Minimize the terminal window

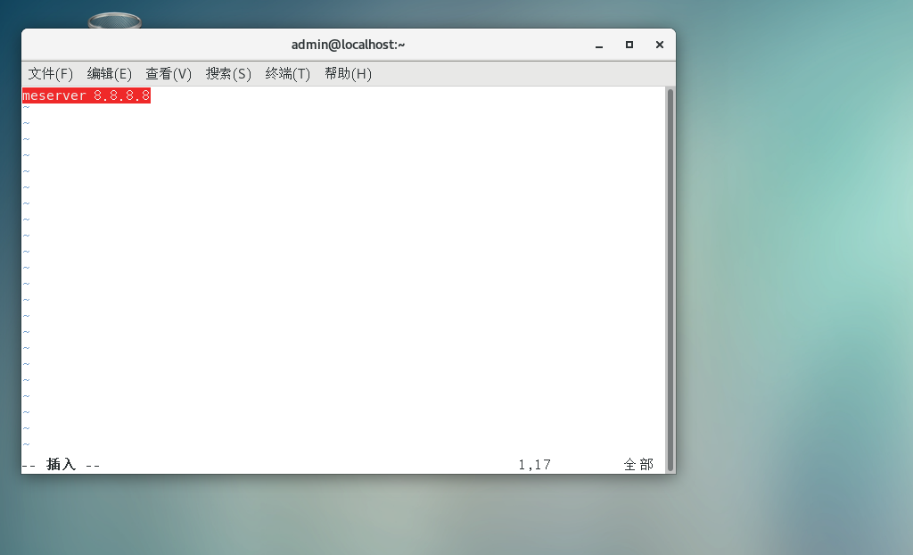(x=598, y=44)
